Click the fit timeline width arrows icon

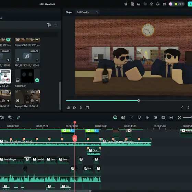[x=171, y=118]
